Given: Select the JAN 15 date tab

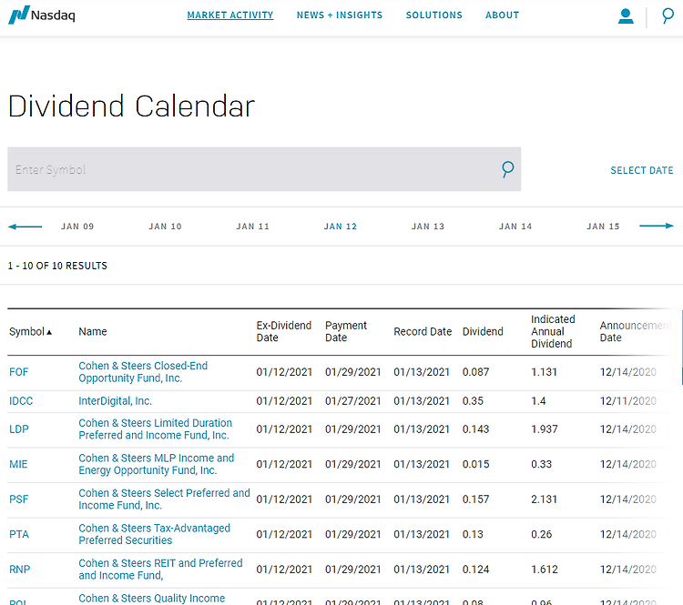Looking at the screenshot, I should [x=603, y=227].
